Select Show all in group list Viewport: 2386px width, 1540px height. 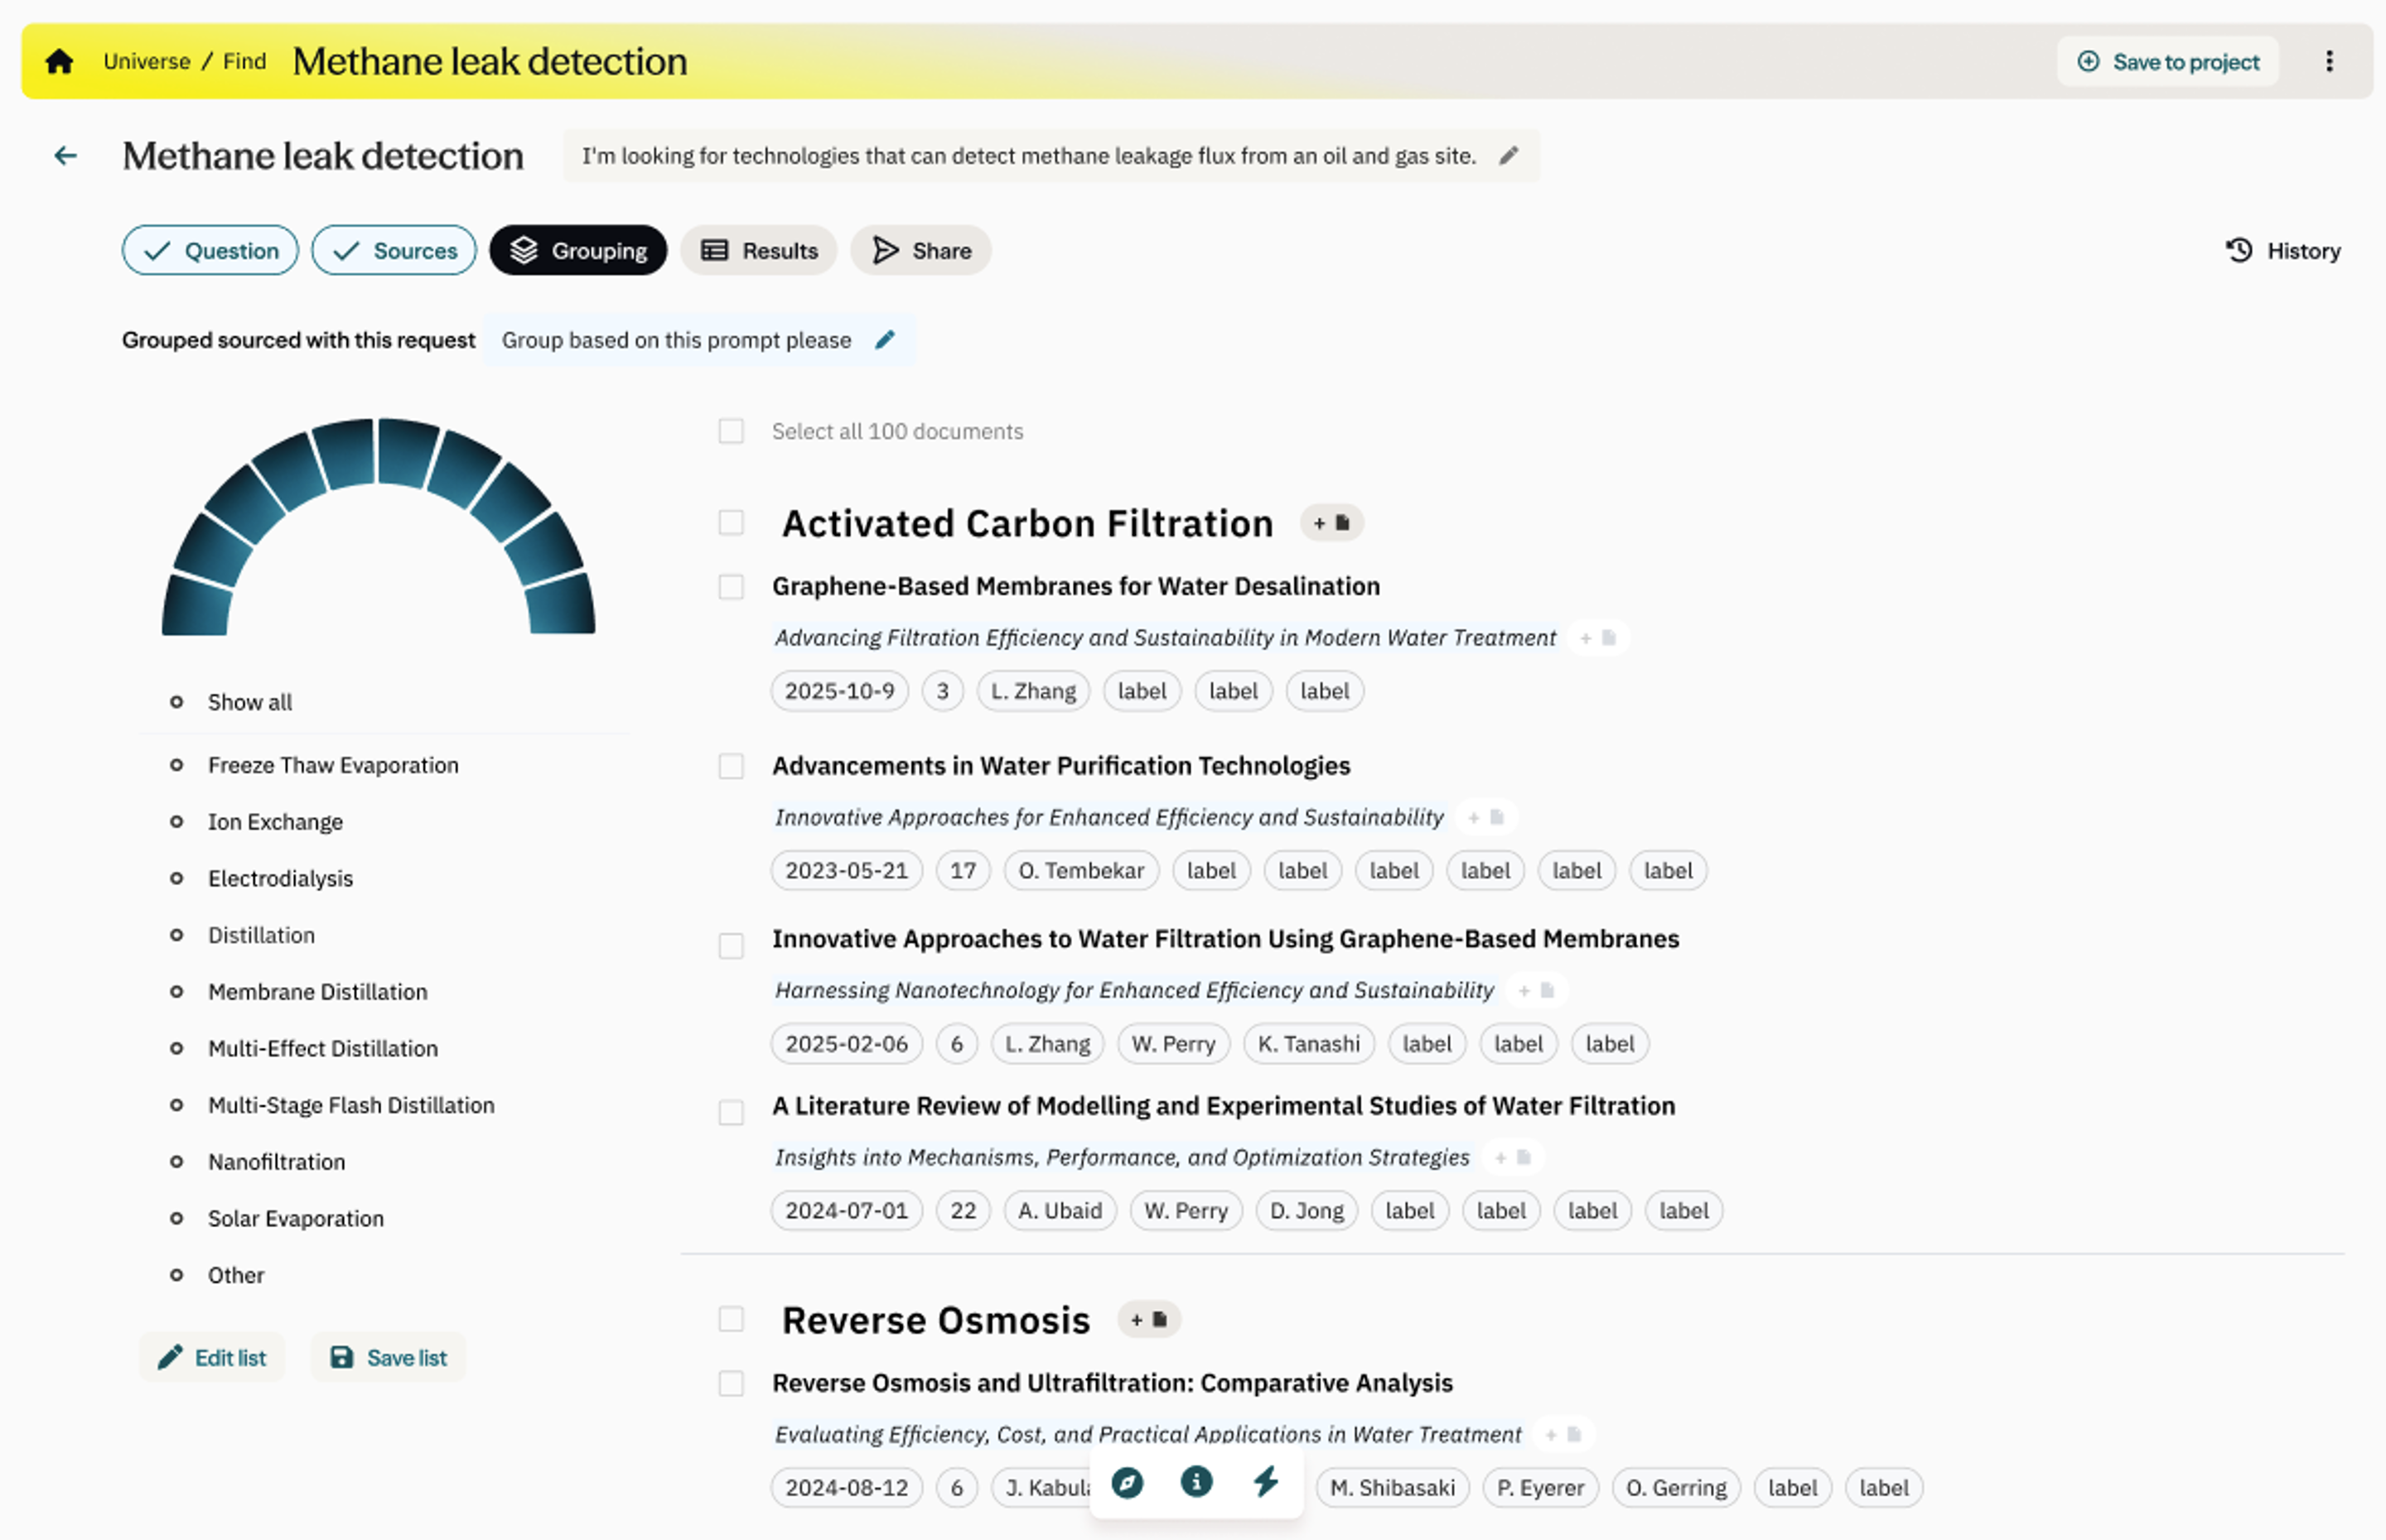[x=250, y=702]
